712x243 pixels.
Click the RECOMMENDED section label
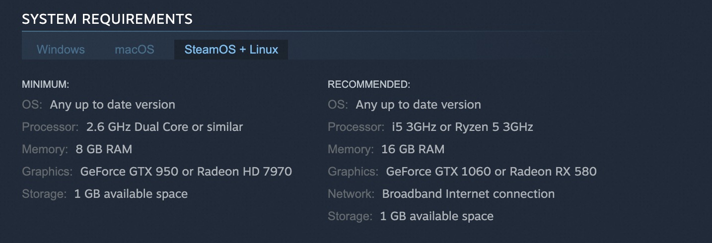[x=369, y=85]
